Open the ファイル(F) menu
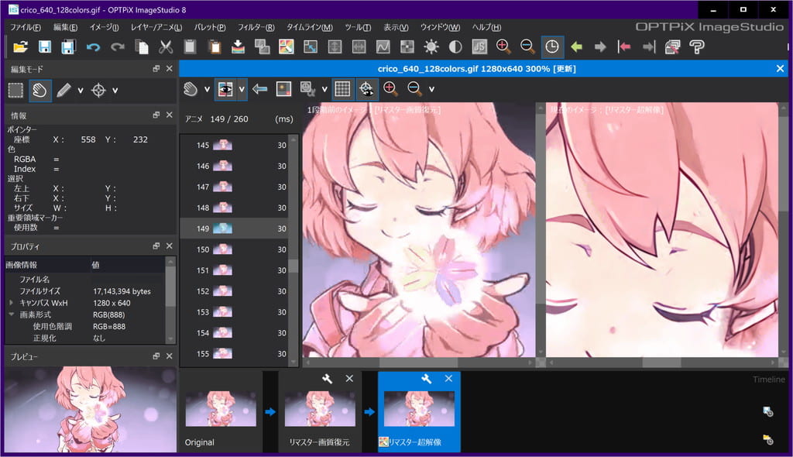 26,27
